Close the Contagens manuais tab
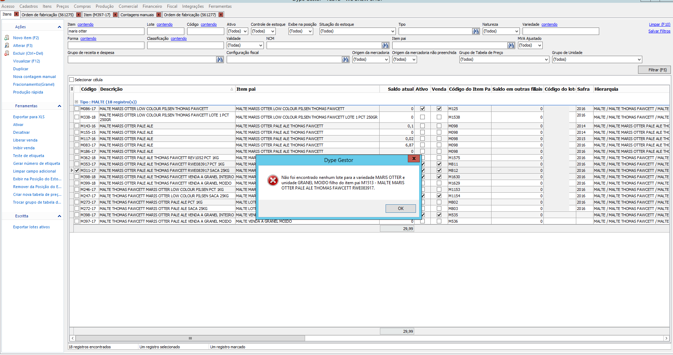The height and width of the screenshot is (355, 673). 159,14
